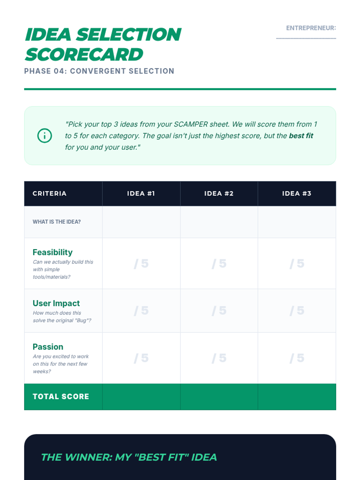Screen dimensions: 360x480
Task: Click the info circle icon
Action: [44, 136]
